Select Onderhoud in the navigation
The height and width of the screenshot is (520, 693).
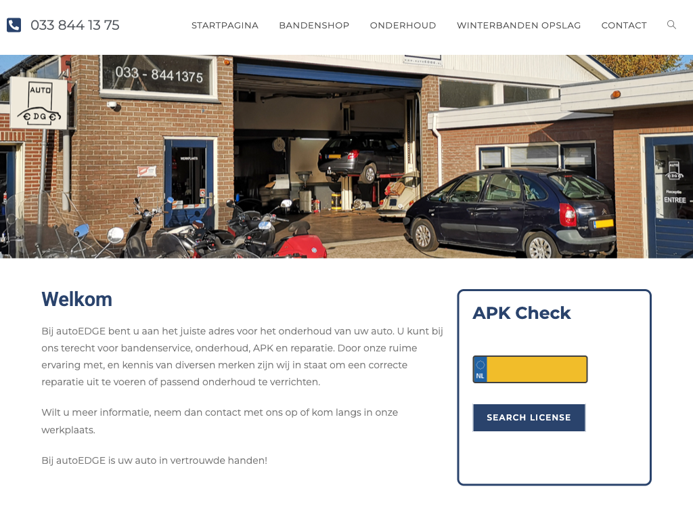[x=403, y=26]
